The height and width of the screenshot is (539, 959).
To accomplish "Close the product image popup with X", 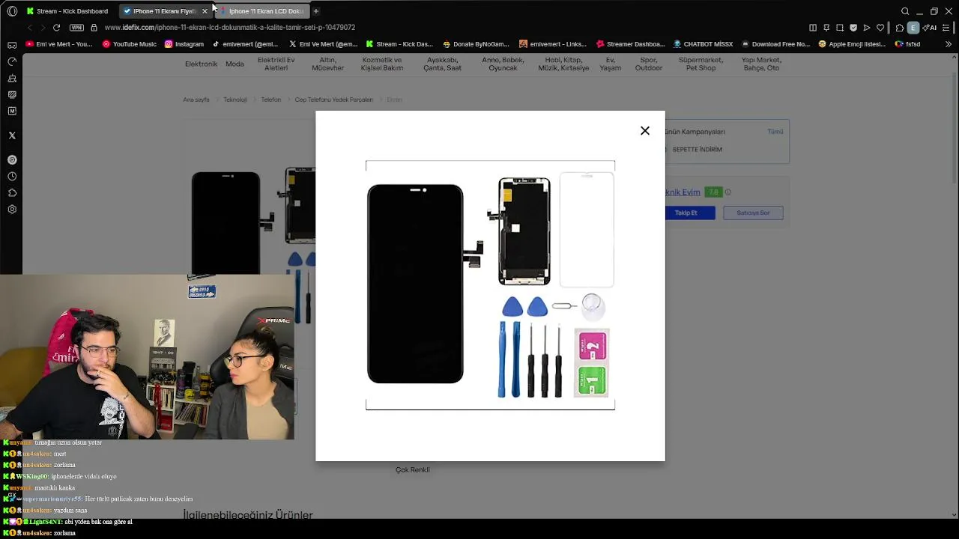I will click(x=644, y=131).
